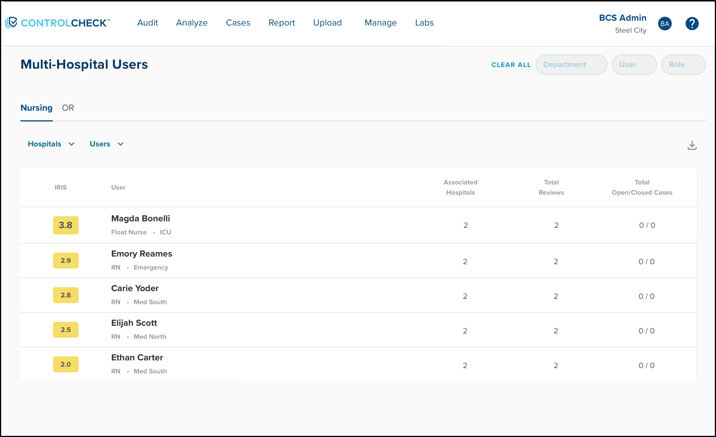Click CLEAR ALL filters
Viewport: 716px width, 437px height.
(511, 65)
